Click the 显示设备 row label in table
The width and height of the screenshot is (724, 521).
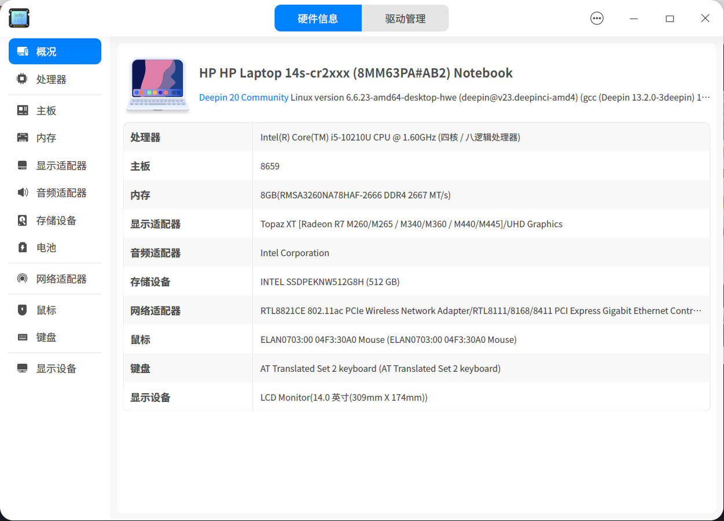(x=150, y=397)
